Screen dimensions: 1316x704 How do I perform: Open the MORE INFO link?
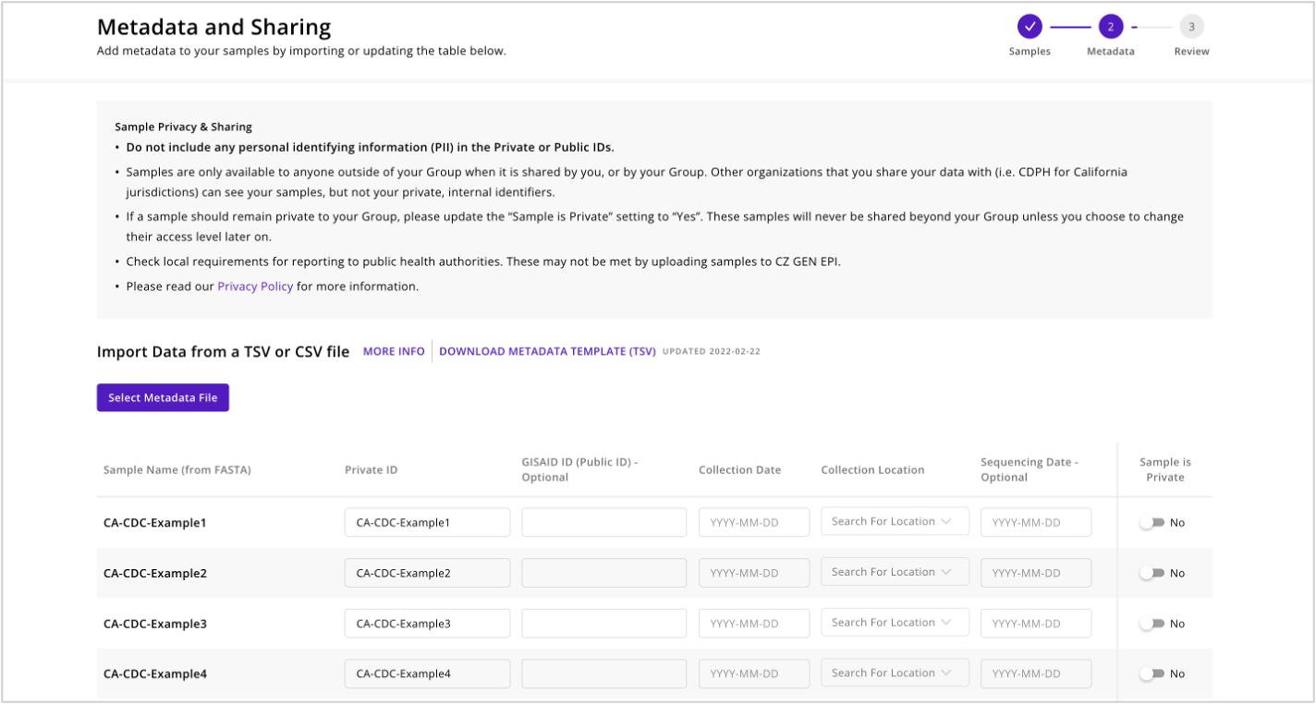(x=394, y=351)
